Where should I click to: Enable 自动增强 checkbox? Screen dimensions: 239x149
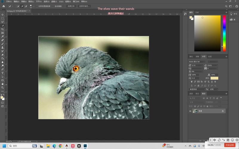[53, 6]
